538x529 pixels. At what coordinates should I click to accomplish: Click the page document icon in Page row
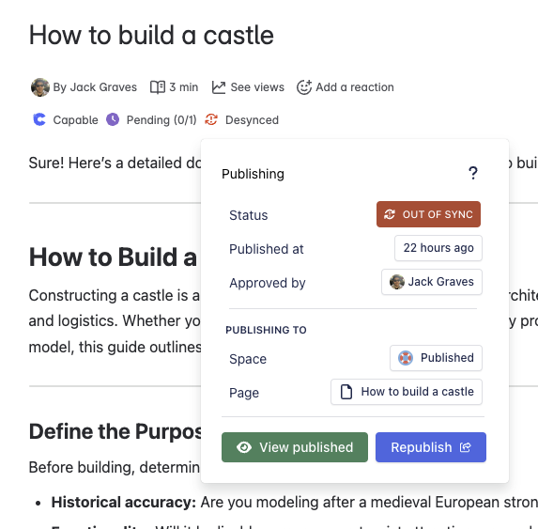tap(346, 392)
